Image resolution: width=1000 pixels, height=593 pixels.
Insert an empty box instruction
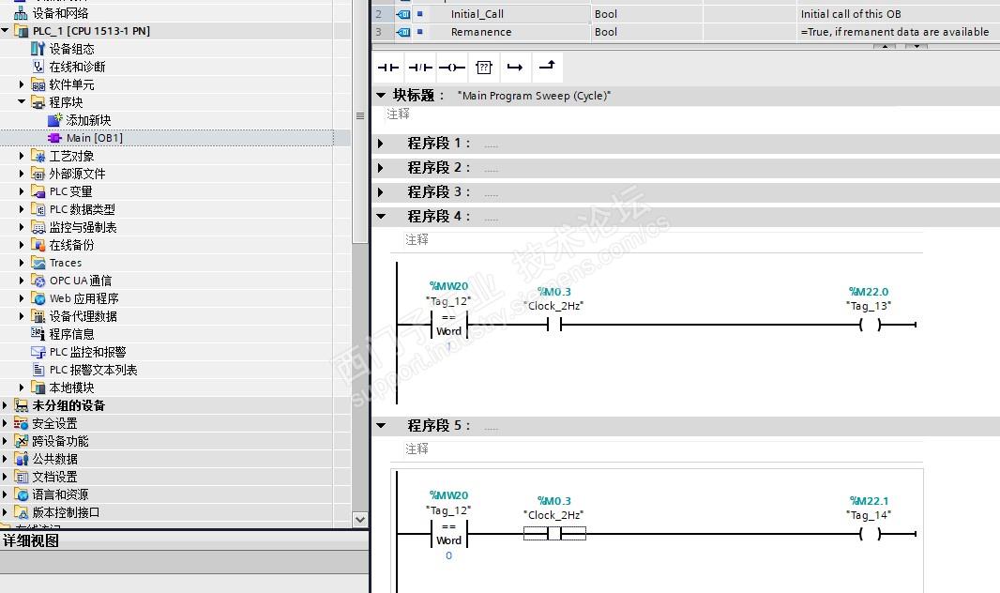484,67
